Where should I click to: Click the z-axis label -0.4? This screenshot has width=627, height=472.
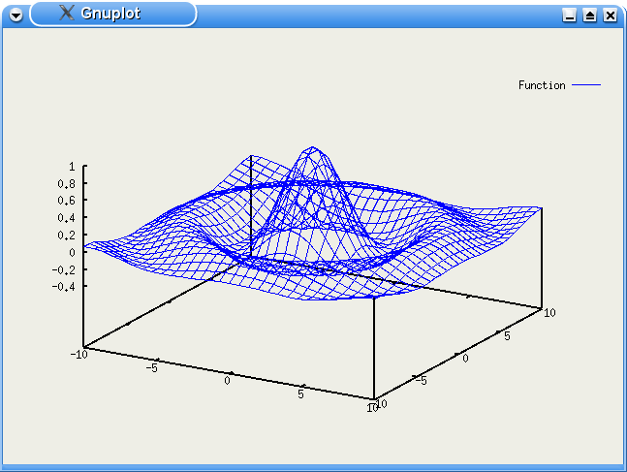(64, 287)
